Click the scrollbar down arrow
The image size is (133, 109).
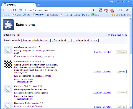(131, 107)
